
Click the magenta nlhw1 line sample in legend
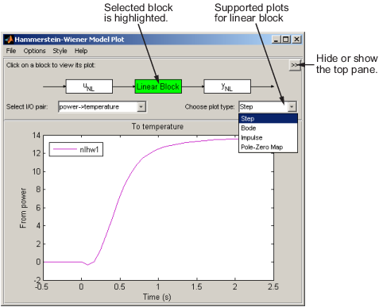pos(65,149)
